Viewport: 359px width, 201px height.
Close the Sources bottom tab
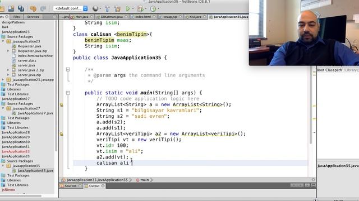point(80,186)
